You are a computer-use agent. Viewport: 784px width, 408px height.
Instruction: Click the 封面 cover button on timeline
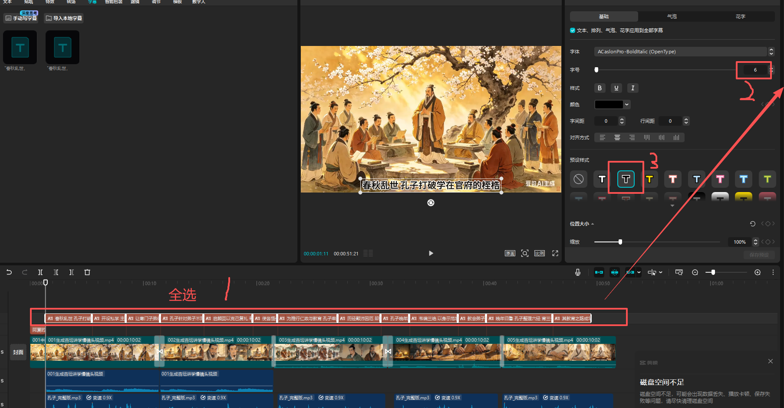[18, 352]
